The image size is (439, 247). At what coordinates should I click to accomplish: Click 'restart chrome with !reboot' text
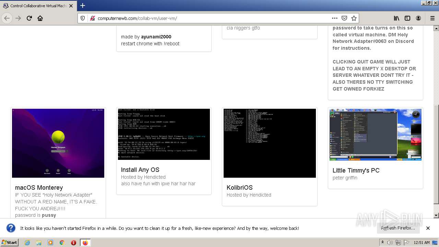point(150,44)
